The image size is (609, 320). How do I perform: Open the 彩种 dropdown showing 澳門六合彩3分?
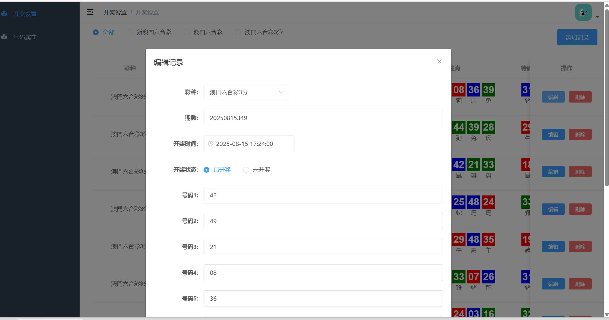point(246,92)
